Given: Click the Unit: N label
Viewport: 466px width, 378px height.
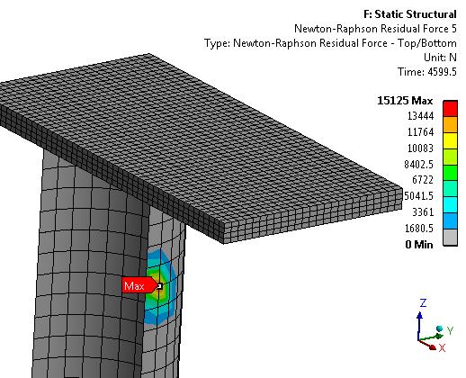Looking at the screenshot, I should pyautogui.click(x=440, y=58).
